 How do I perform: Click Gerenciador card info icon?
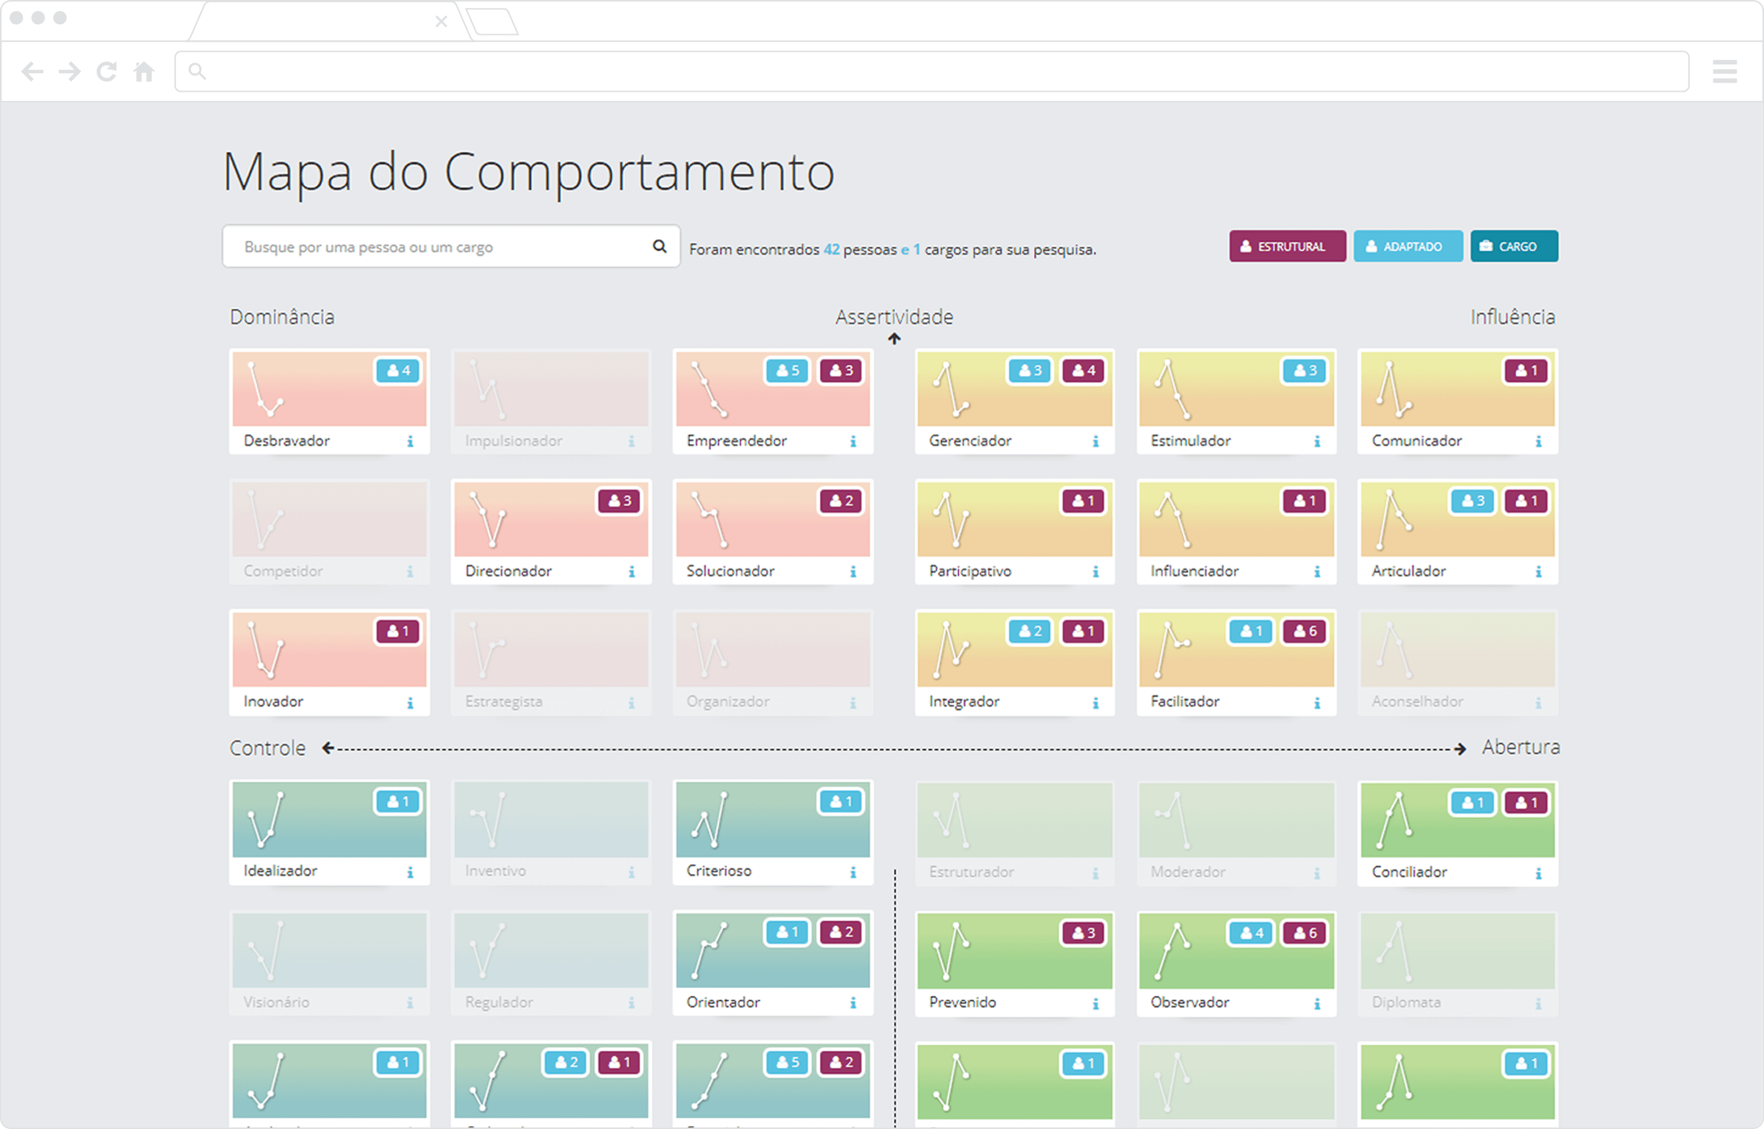[x=1096, y=441]
